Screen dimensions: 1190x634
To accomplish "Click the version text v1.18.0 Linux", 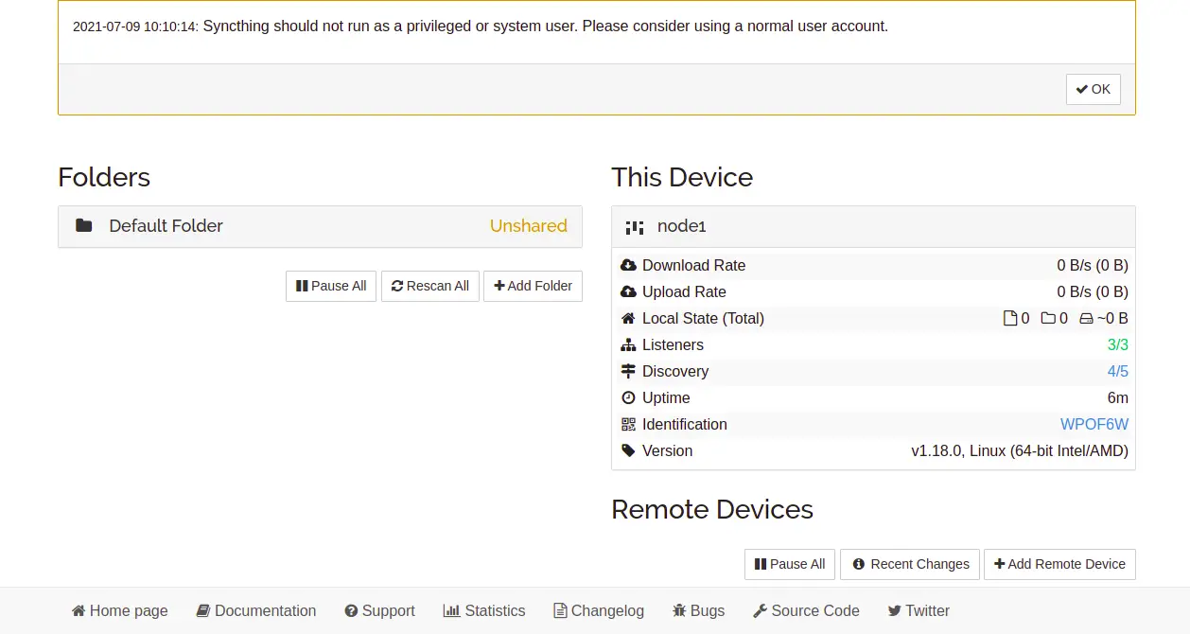I will coord(1020,451).
